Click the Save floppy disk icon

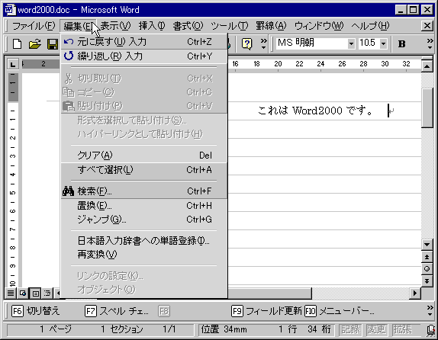[x=52, y=43]
